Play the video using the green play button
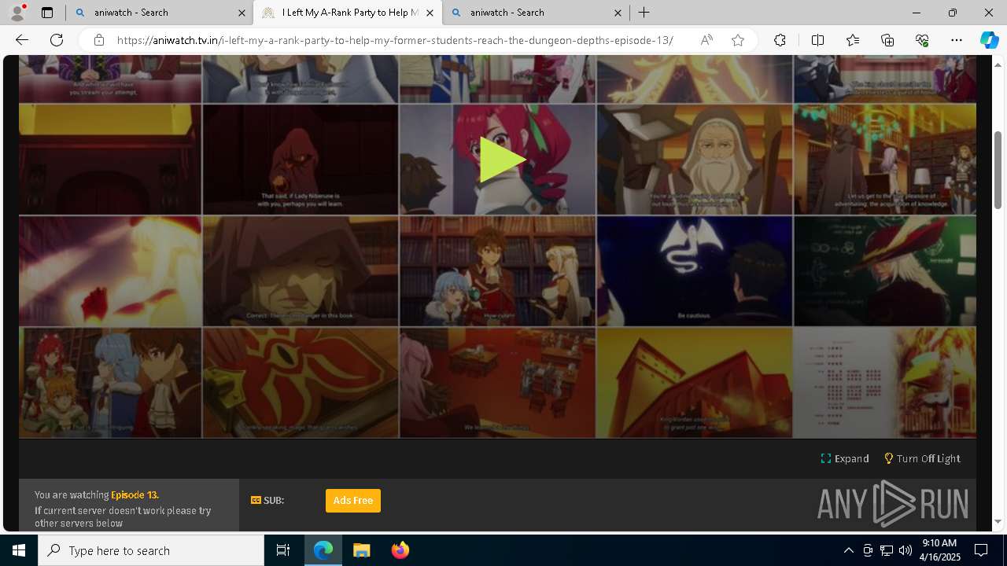Viewport: 1007px width, 566px height. pos(502,160)
